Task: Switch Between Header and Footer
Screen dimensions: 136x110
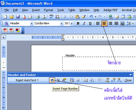Action: point(107,80)
